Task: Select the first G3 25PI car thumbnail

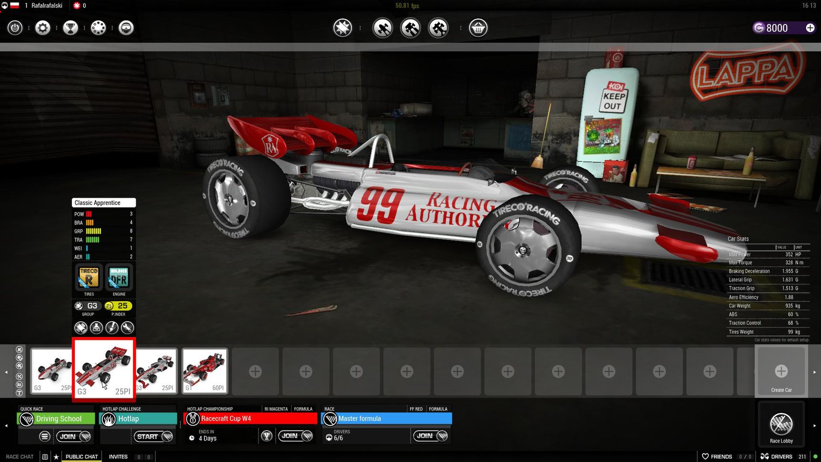Action: click(51, 371)
